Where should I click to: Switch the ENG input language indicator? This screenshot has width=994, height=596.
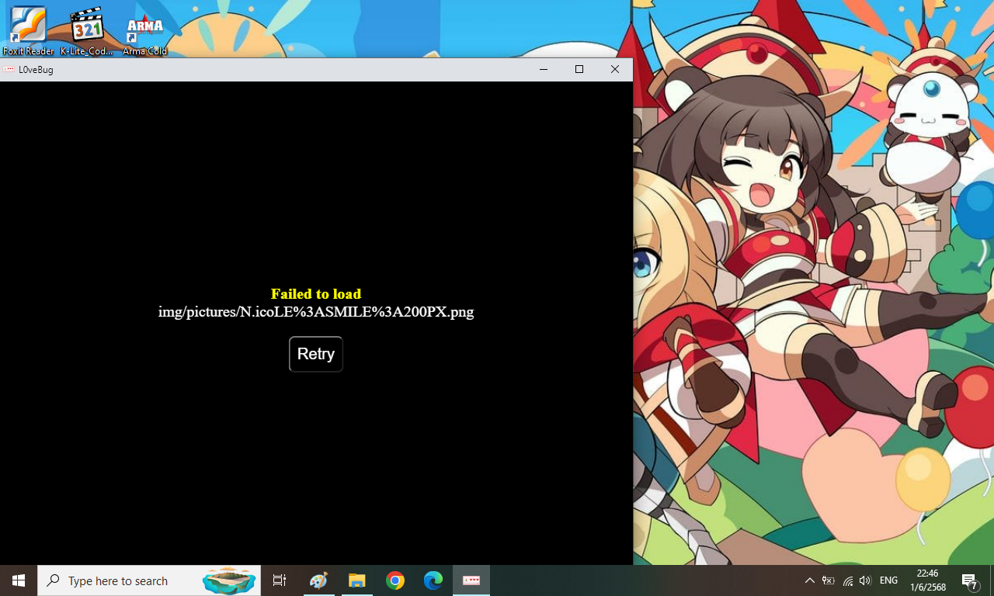point(889,580)
